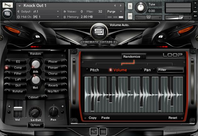Adjust the Rel knob
Screen dimensions: 198x136
35,80
